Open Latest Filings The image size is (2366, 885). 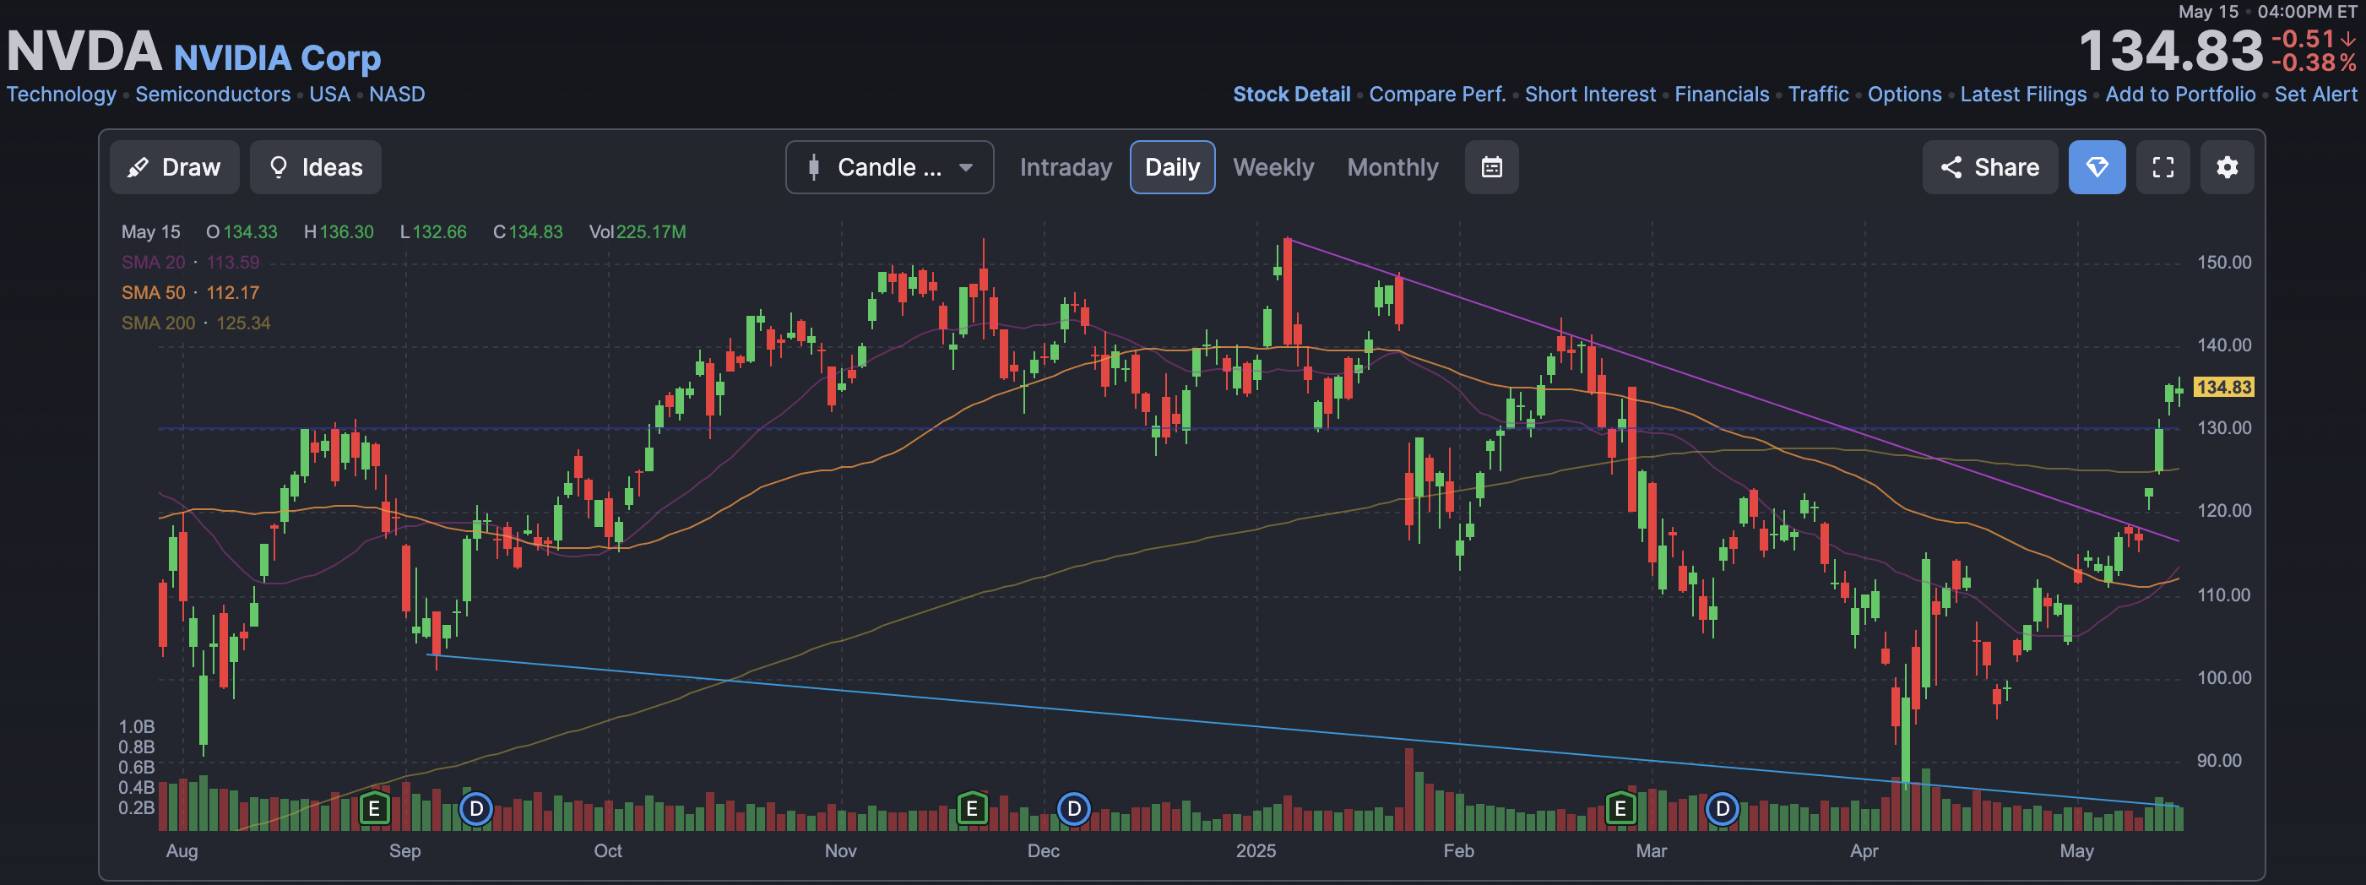2022,95
